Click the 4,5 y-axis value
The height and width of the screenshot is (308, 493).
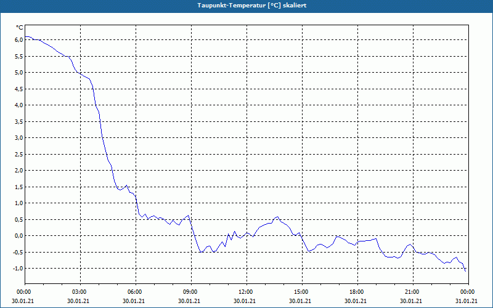(18, 89)
